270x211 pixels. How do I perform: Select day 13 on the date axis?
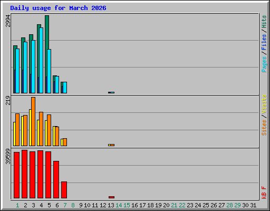coord(111,205)
